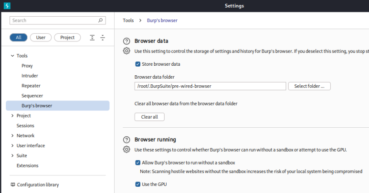The width and height of the screenshot is (369, 193).
Task: Click Burp's browser breadcrumb link
Action: pyautogui.click(x=162, y=20)
